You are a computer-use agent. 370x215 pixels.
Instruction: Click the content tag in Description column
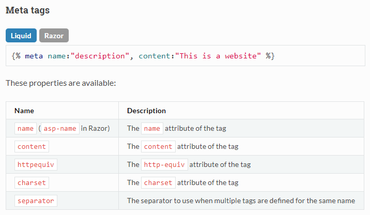(158, 147)
